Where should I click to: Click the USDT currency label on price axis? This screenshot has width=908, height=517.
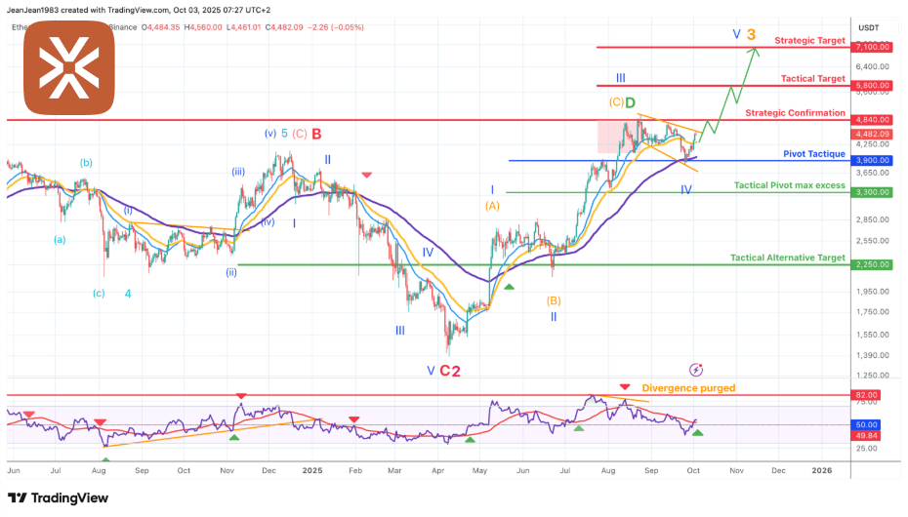[x=868, y=26]
